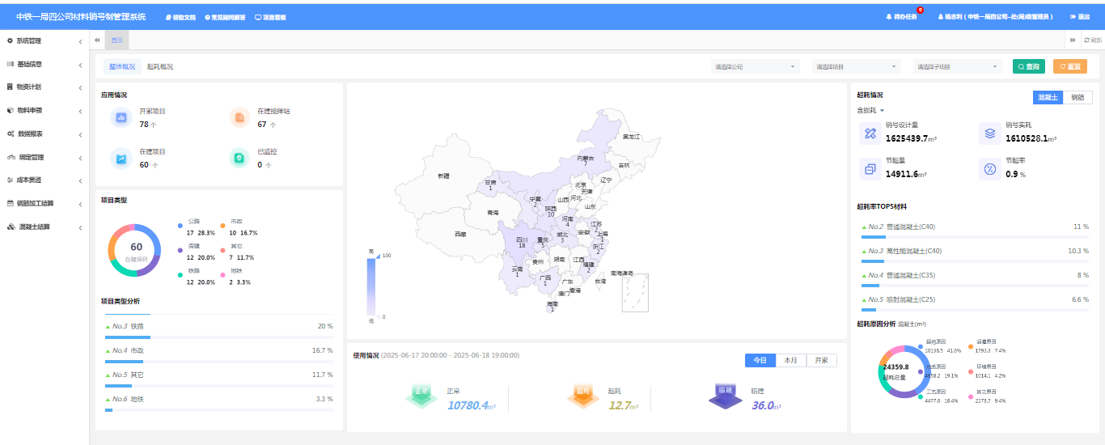The image size is (1105, 445).
Task: Expand the 数据报表 sidebar menu
Action: (44, 133)
